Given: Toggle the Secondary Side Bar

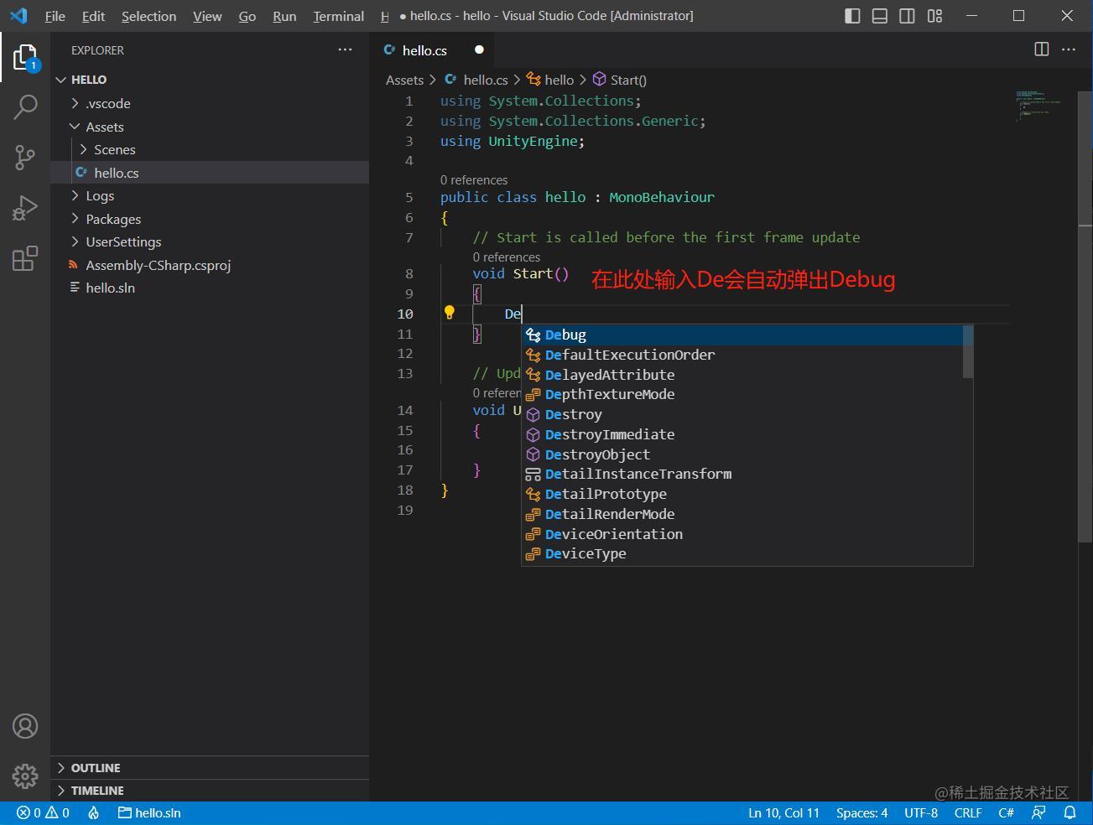Looking at the screenshot, I should click(907, 15).
